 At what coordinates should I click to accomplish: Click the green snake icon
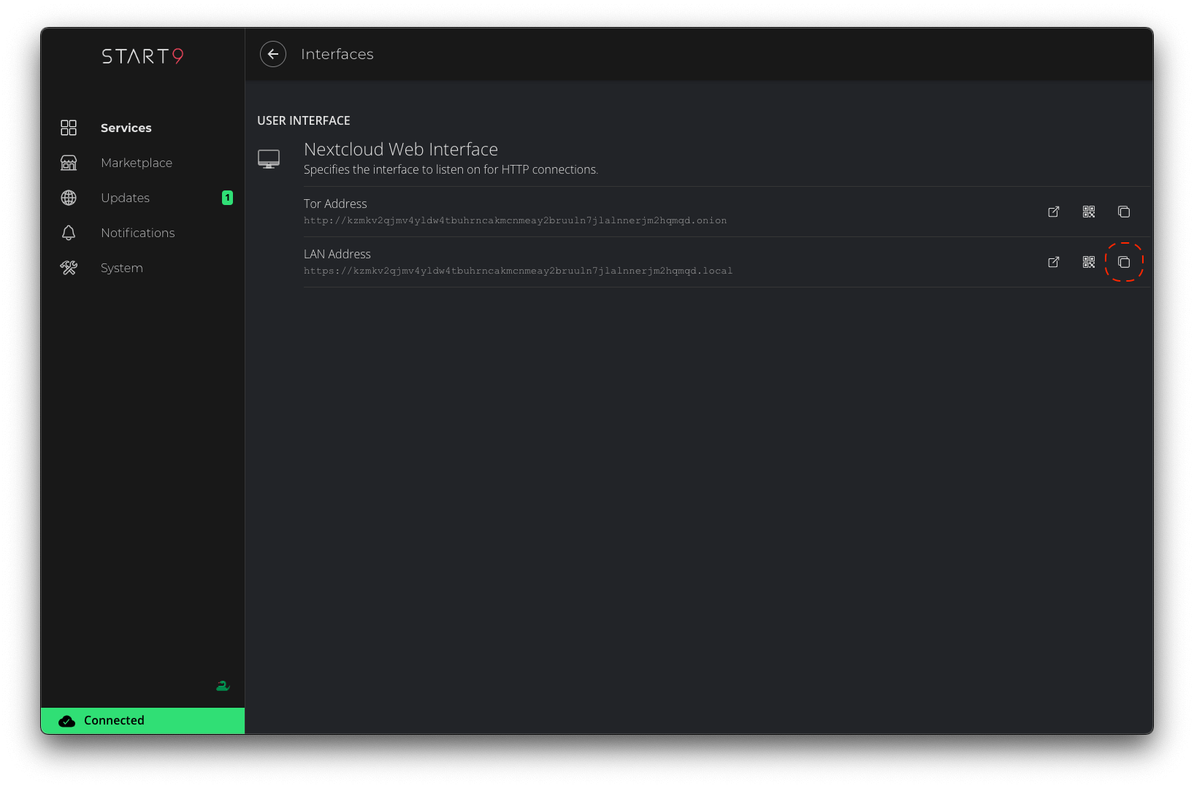[223, 686]
